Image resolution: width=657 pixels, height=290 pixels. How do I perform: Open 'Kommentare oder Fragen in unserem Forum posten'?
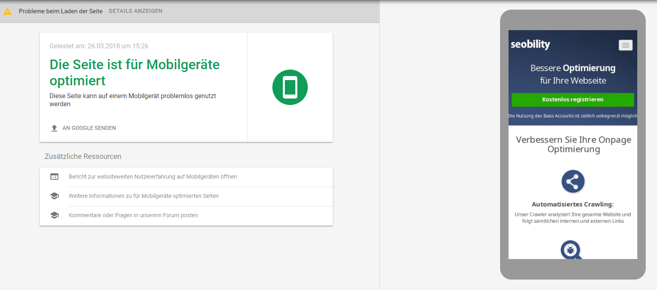[133, 215]
